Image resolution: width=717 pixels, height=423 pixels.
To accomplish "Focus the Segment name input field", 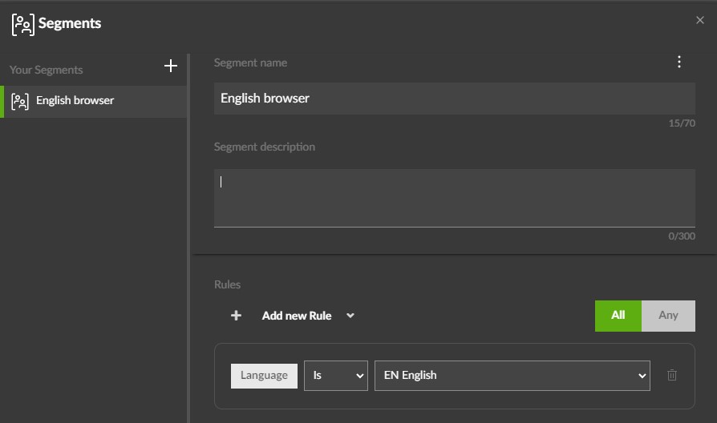I will [x=454, y=99].
